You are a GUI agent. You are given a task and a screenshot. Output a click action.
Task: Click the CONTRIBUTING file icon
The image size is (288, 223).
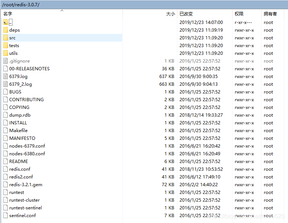6,99
